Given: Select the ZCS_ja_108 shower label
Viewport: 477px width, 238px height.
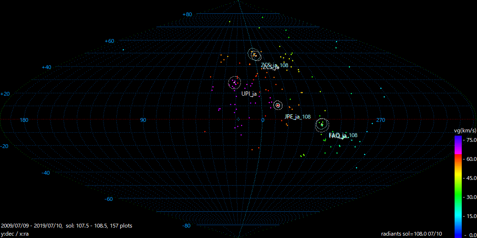Looking at the screenshot, I should pyautogui.click(x=275, y=66).
